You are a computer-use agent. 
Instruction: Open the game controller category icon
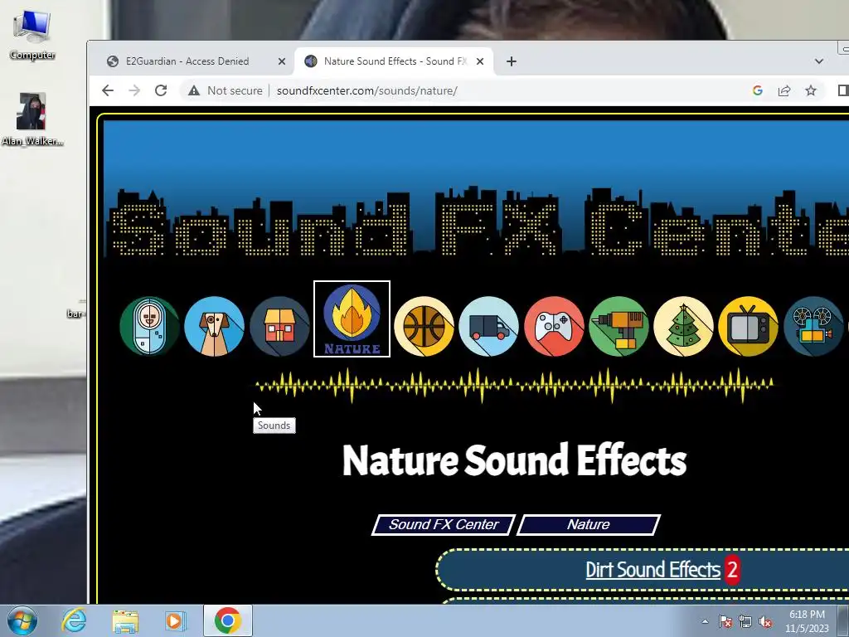pyautogui.click(x=554, y=326)
